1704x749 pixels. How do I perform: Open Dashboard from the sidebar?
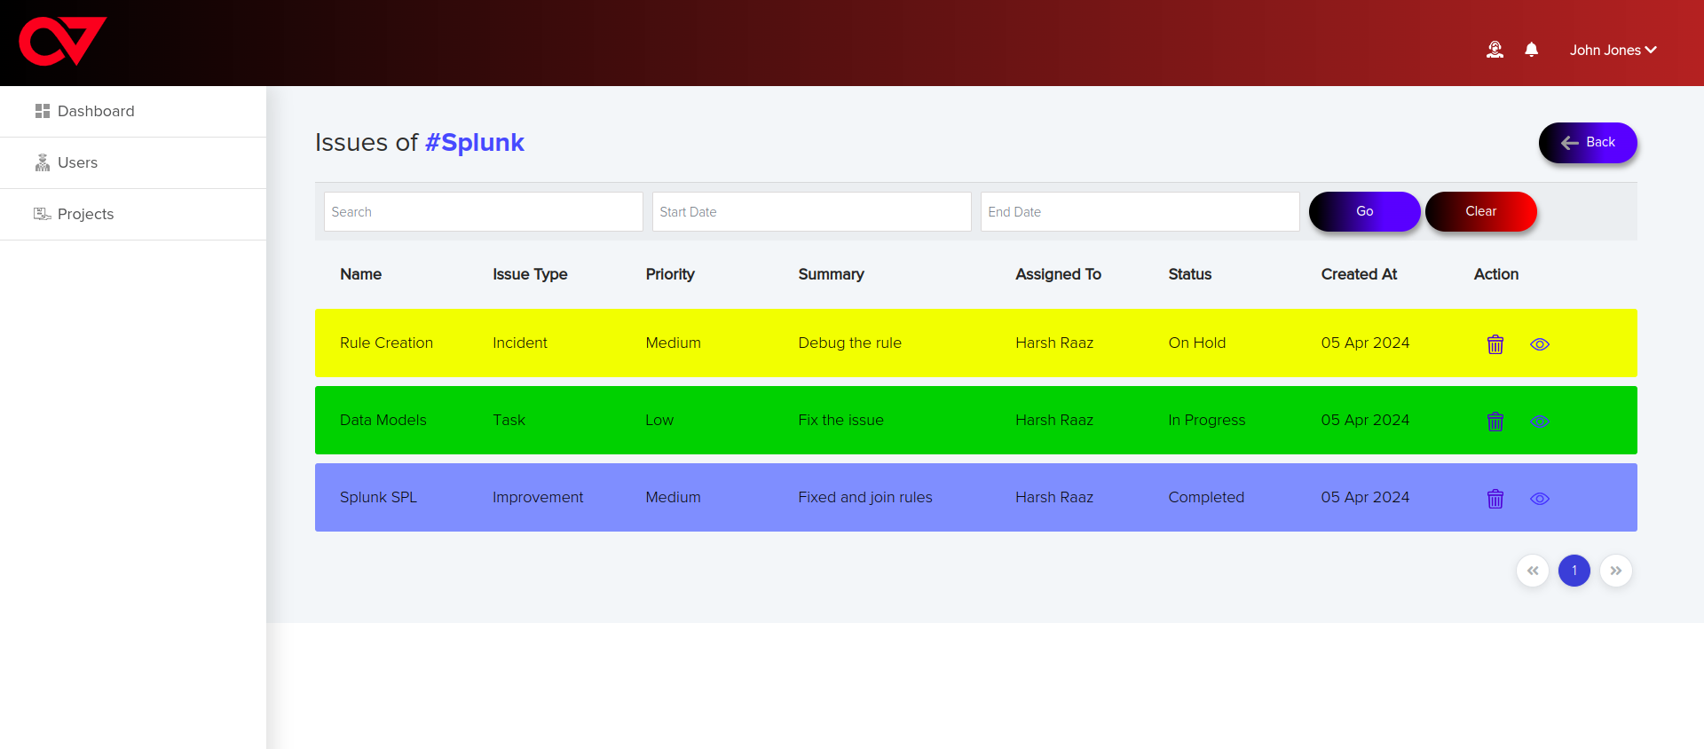tap(133, 111)
